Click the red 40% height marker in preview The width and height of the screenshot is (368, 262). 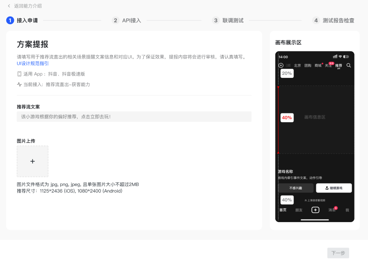click(287, 117)
